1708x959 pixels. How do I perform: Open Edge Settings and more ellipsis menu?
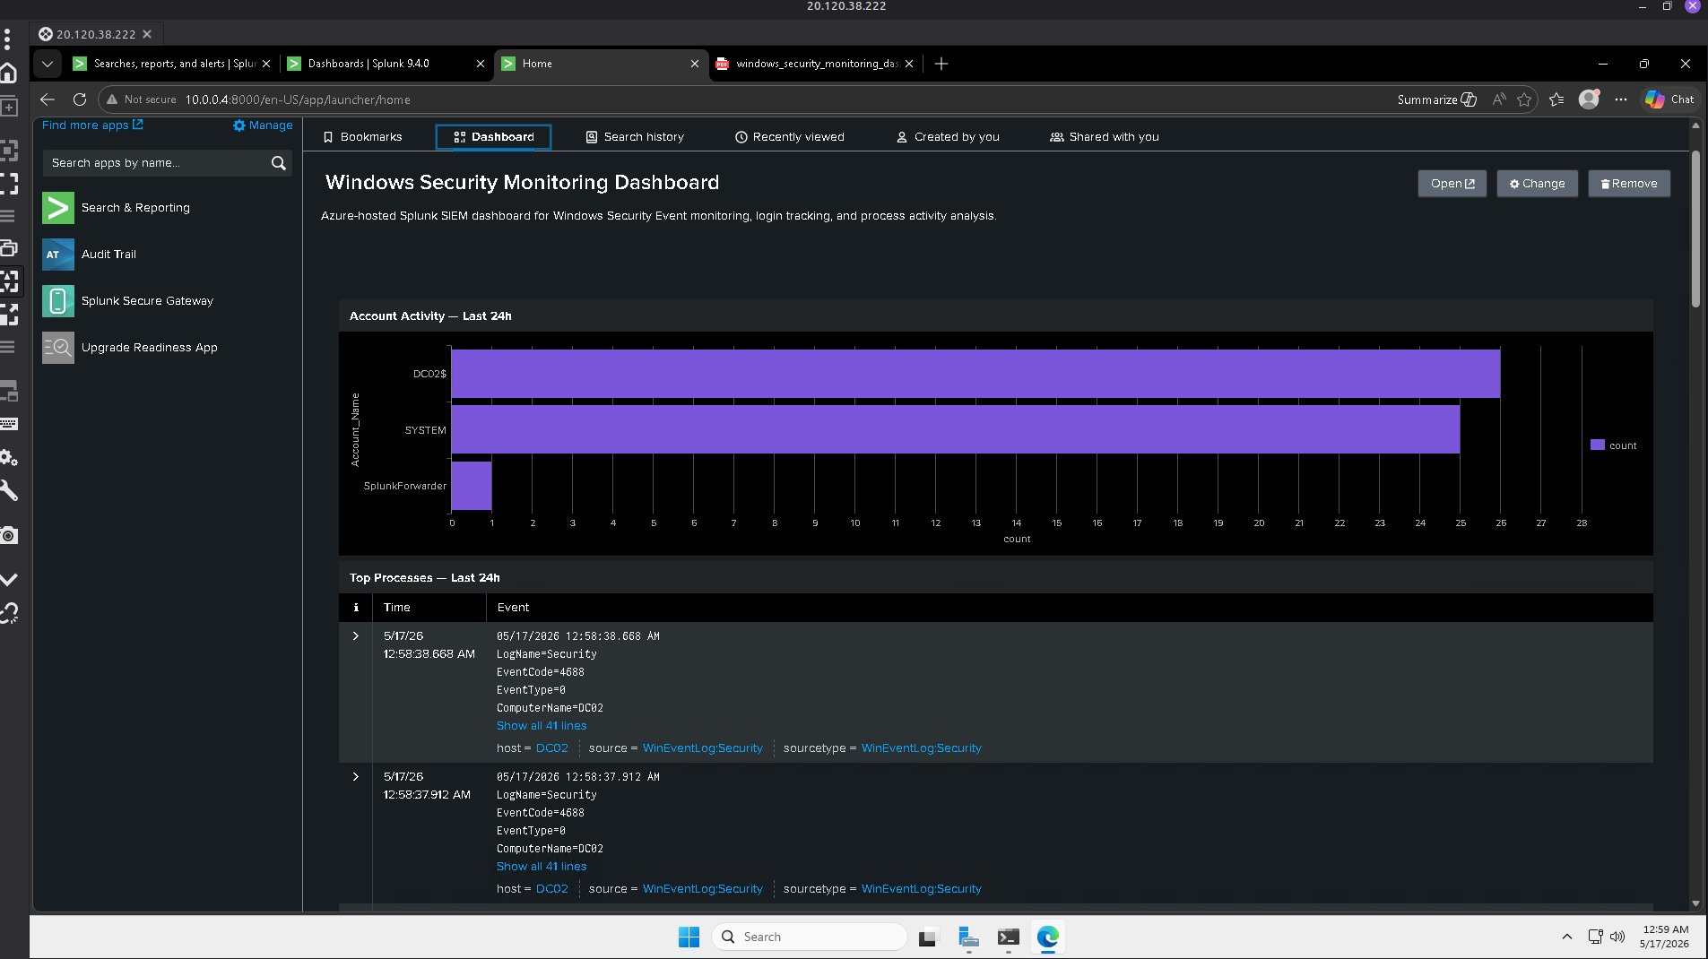coord(1621,99)
